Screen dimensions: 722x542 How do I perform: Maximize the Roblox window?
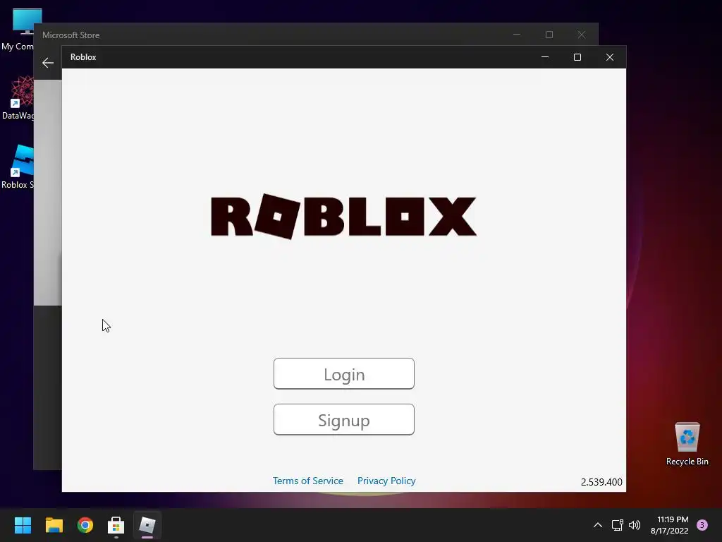pyautogui.click(x=577, y=57)
